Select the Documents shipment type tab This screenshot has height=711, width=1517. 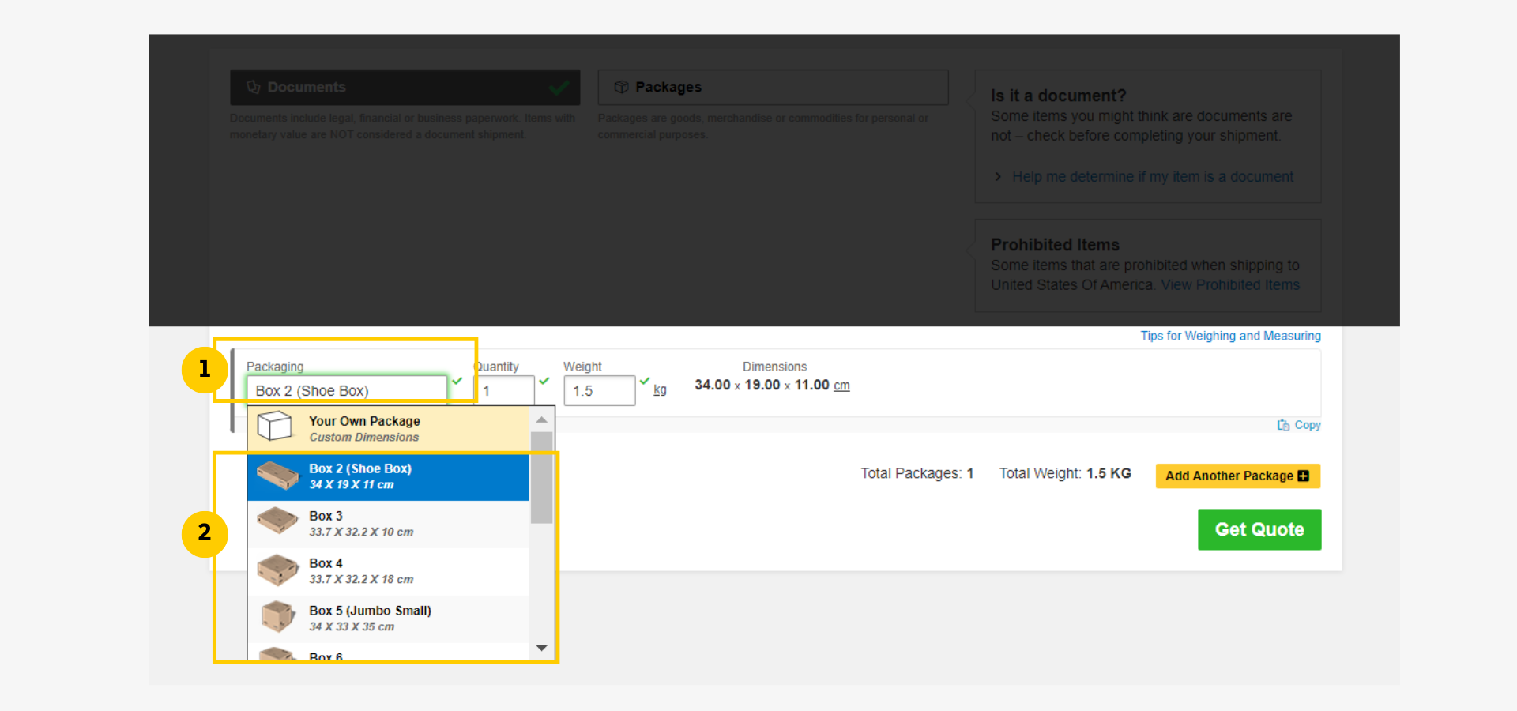pyautogui.click(x=405, y=87)
